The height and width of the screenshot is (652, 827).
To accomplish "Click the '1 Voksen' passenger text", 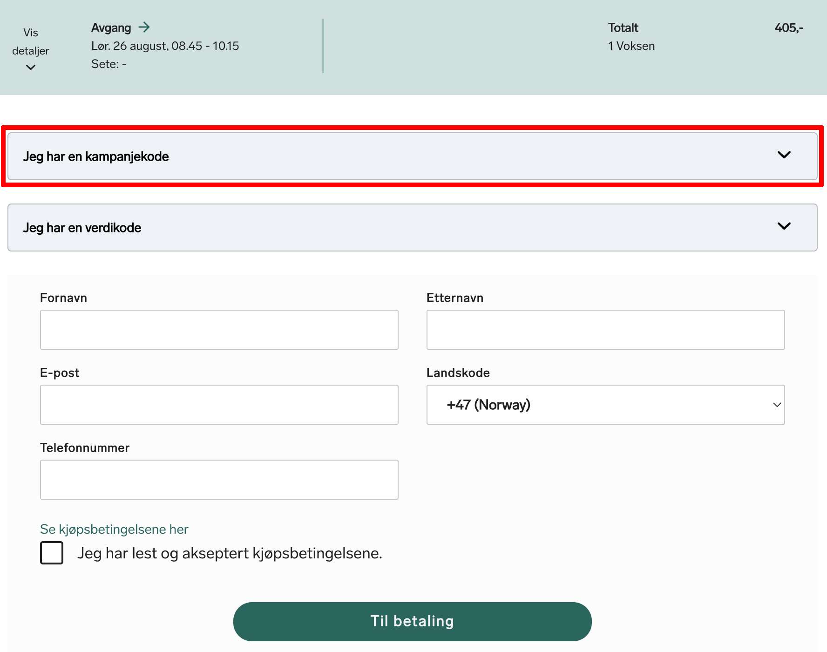I will tap(631, 46).
